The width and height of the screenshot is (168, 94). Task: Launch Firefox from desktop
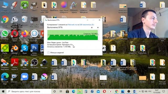pos(24,35)
